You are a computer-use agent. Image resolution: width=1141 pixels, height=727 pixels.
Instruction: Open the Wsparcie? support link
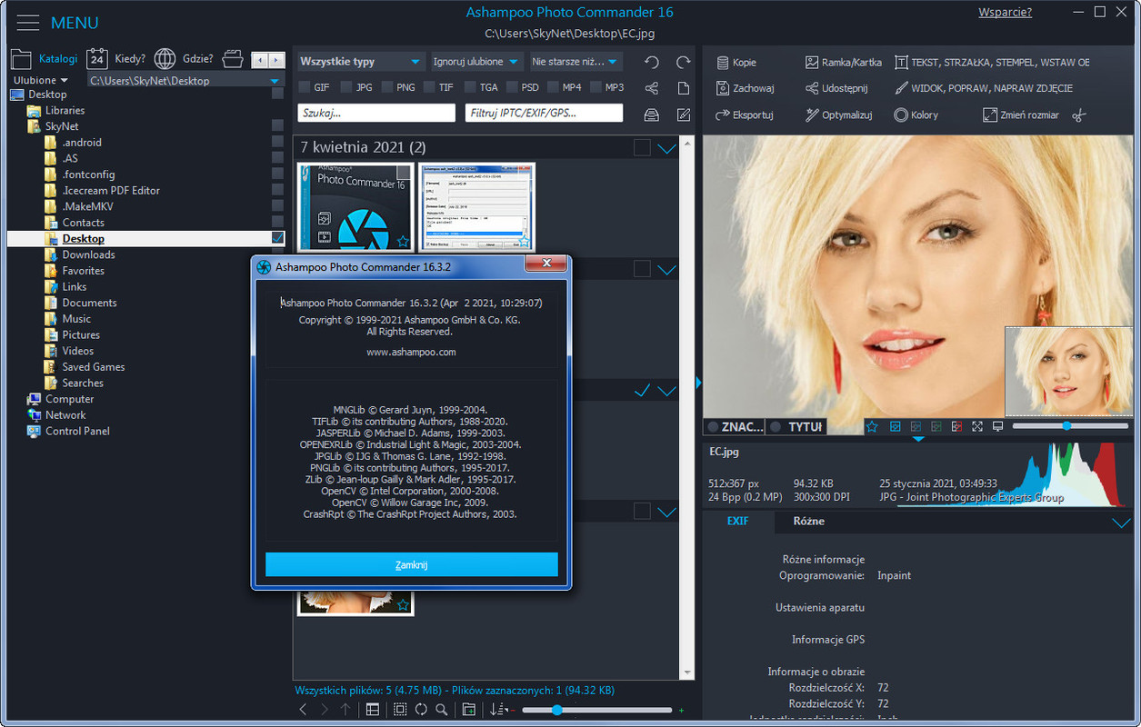(x=1005, y=13)
